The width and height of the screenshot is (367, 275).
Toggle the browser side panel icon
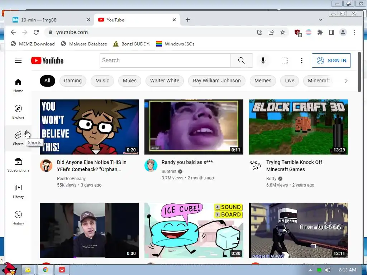click(332, 32)
